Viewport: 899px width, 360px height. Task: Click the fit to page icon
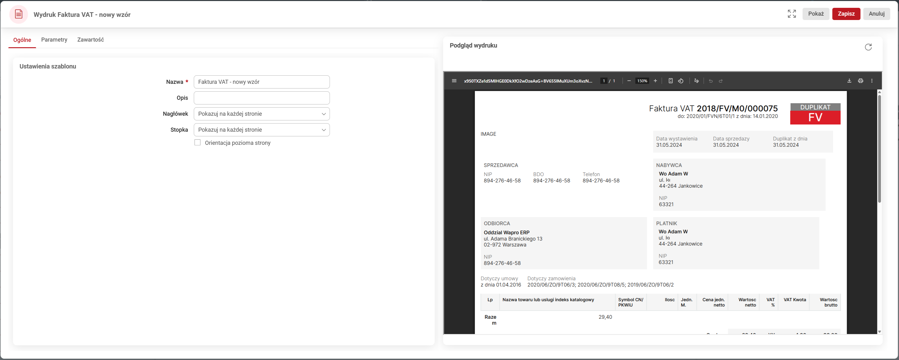[670, 81]
